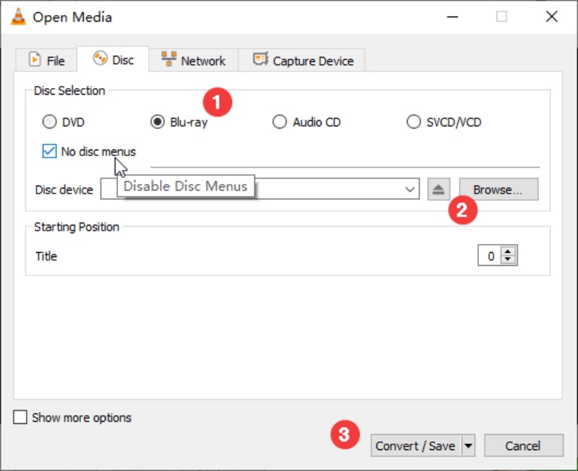
Task: Click the Browse... button
Action: 499,189
